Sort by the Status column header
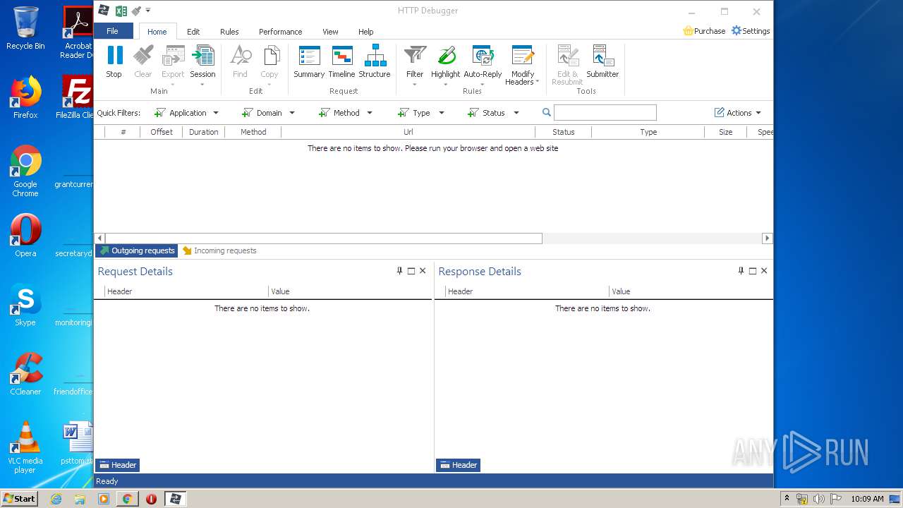 pos(563,132)
